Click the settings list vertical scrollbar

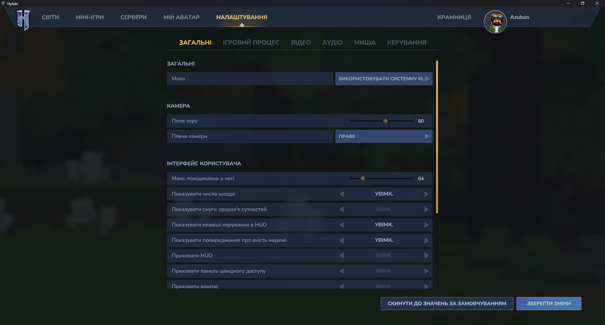pyautogui.click(x=437, y=137)
